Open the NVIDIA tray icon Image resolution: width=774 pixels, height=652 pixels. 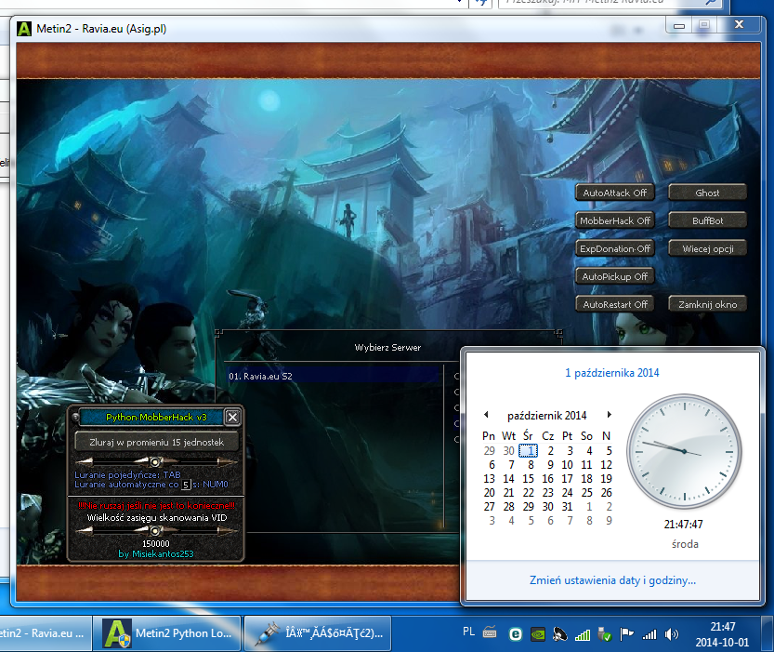538,634
